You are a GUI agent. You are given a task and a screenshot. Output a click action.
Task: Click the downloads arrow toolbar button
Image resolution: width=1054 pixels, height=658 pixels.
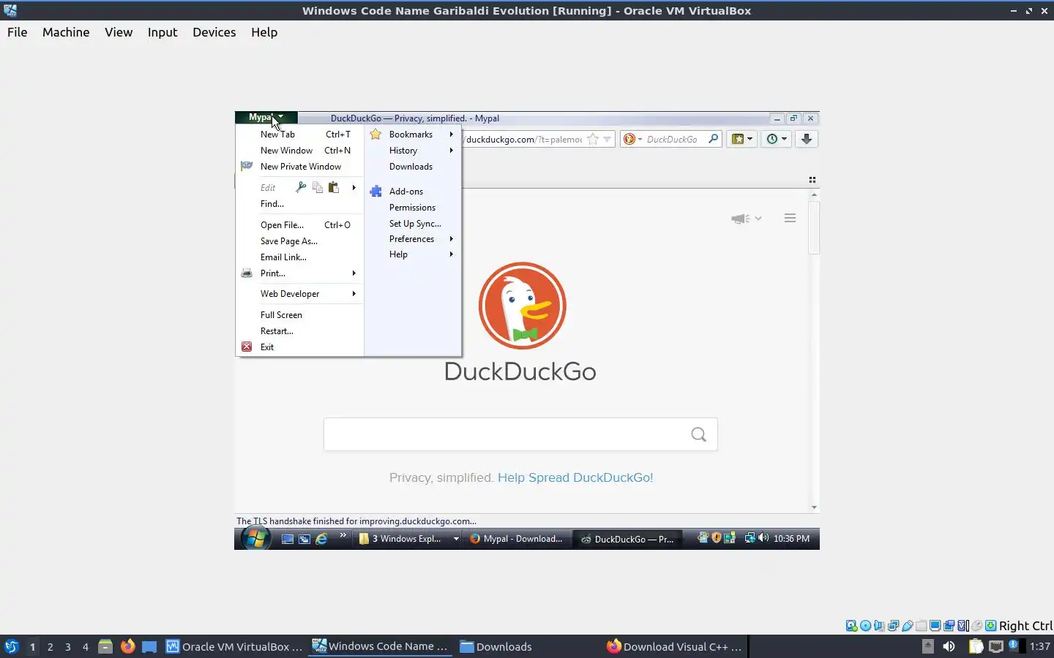806,139
